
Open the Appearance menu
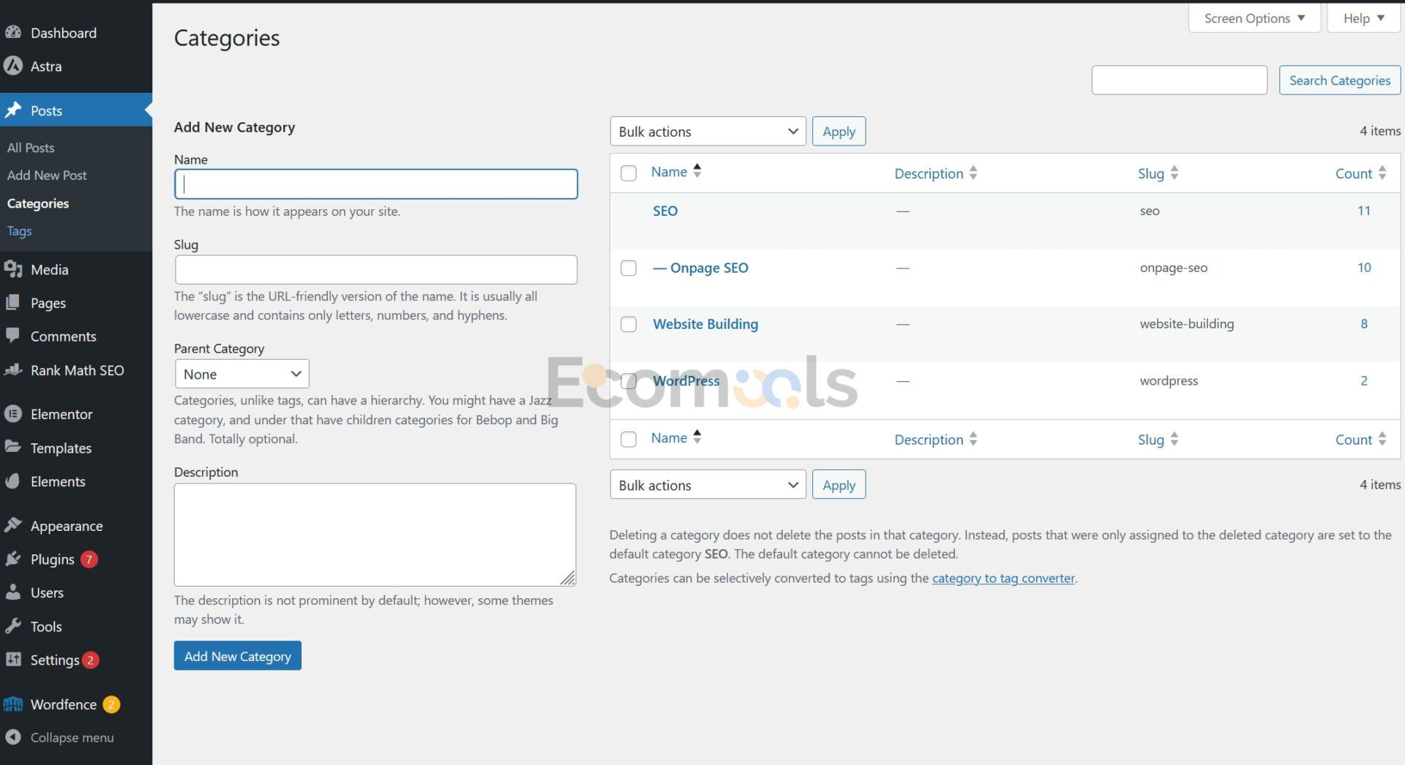tap(67, 526)
